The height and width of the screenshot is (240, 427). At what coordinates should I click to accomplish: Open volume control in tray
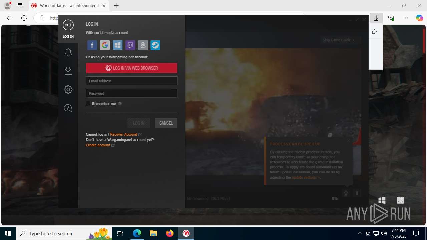pos(384,233)
